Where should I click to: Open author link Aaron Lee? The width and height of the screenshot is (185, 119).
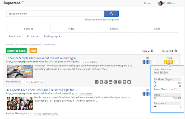coord(15,82)
